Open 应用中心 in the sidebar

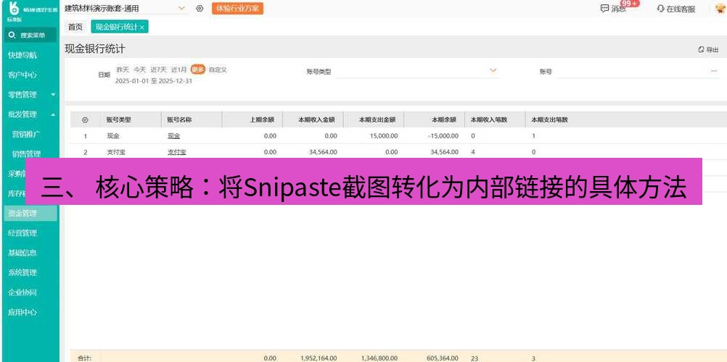(x=22, y=312)
